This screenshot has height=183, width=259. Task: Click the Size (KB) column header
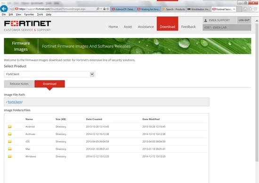pyautogui.click(x=61, y=119)
